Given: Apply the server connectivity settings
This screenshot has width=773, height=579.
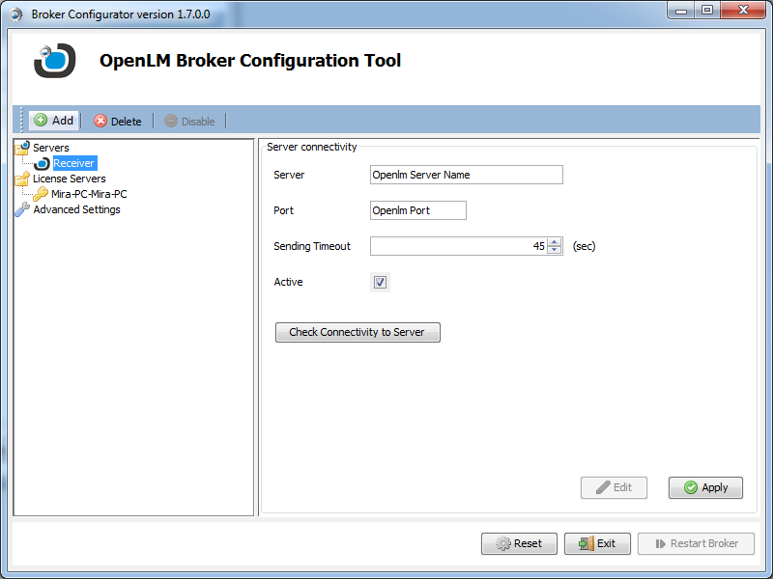Looking at the screenshot, I should pyautogui.click(x=705, y=487).
